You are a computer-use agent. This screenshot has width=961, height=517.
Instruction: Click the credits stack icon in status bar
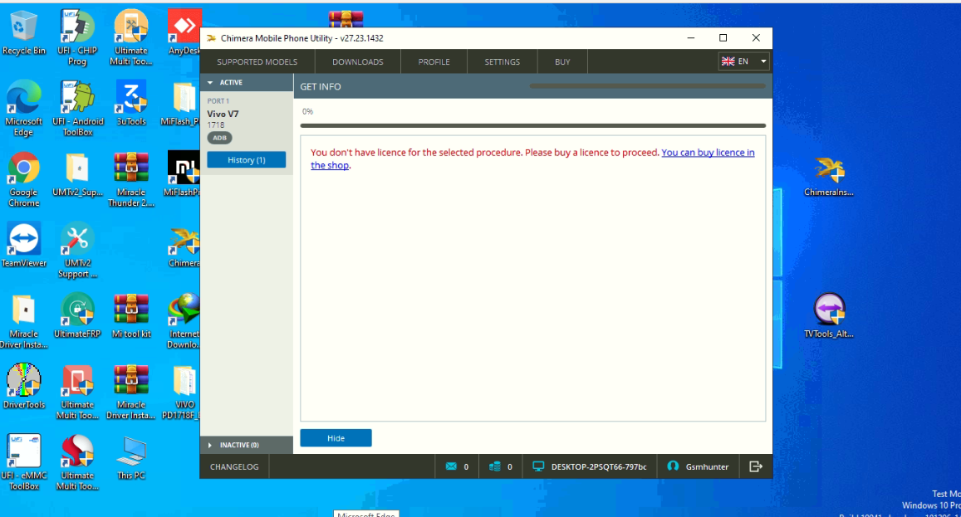[x=495, y=466]
